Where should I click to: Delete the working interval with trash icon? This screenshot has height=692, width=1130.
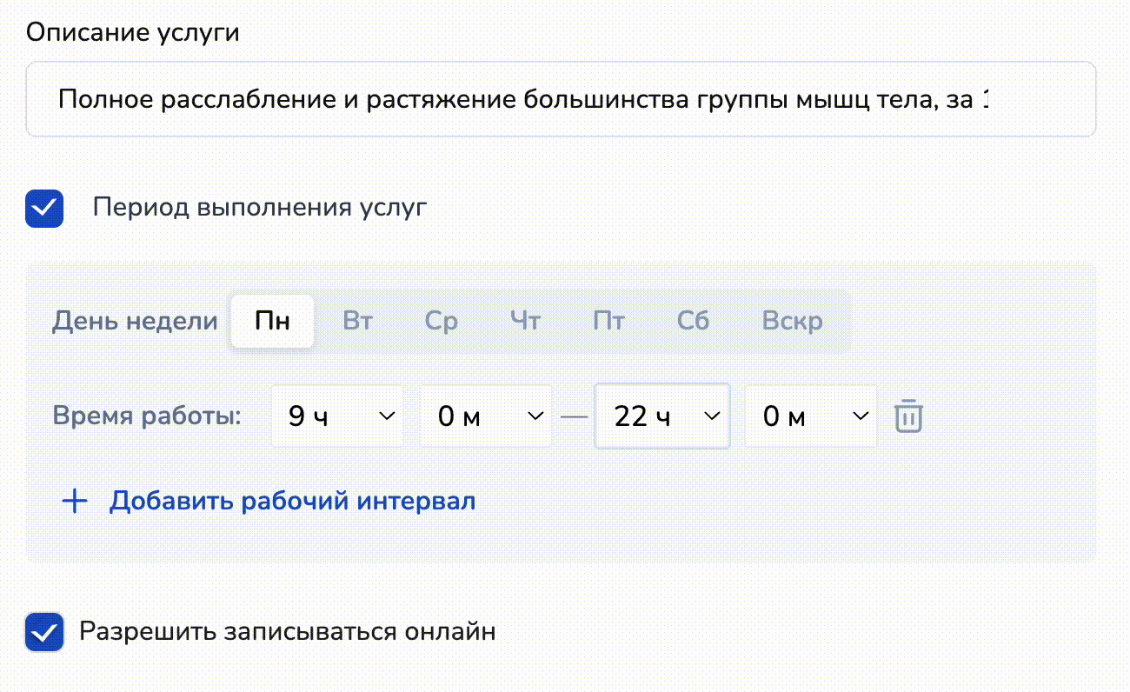pyautogui.click(x=908, y=416)
